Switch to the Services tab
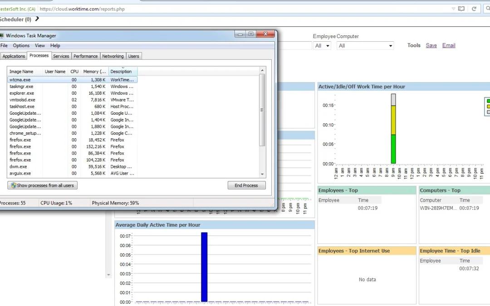 pyautogui.click(x=61, y=56)
